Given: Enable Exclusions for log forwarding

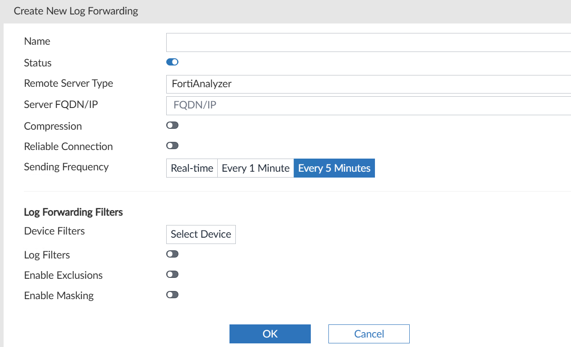Looking at the screenshot, I should point(172,274).
